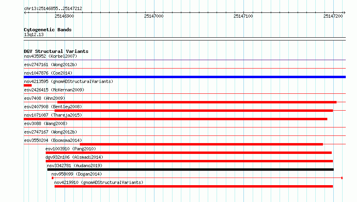Screen dimensions: 357x202
Task: Click the ruler's left arrow end
Action: [x=25, y=12]
